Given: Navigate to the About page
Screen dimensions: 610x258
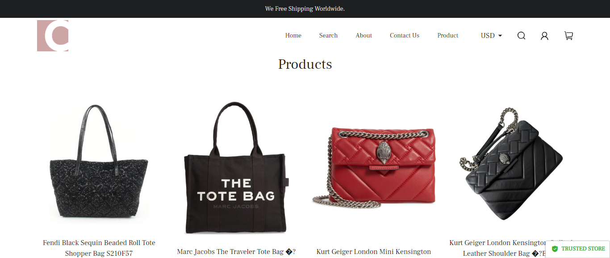Looking at the screenshot, I should (363, 36).
